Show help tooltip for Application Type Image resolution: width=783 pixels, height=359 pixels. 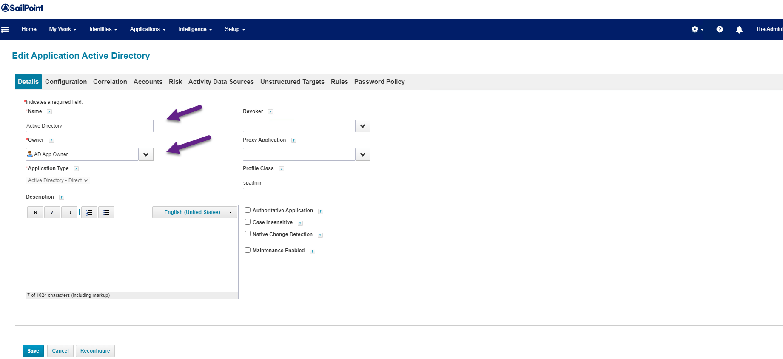76,169
